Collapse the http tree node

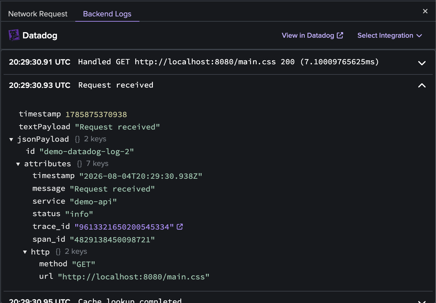[25, 252]
